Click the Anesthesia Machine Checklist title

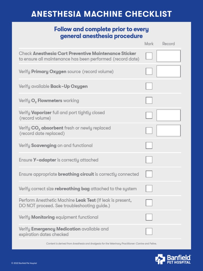pos(101,14)
